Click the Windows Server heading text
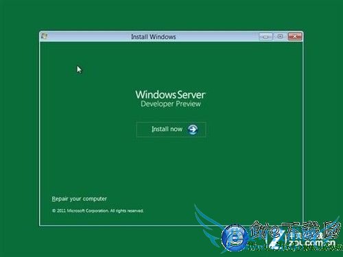Viewport: 343px width, 257px height. click(x=171, y=95)
